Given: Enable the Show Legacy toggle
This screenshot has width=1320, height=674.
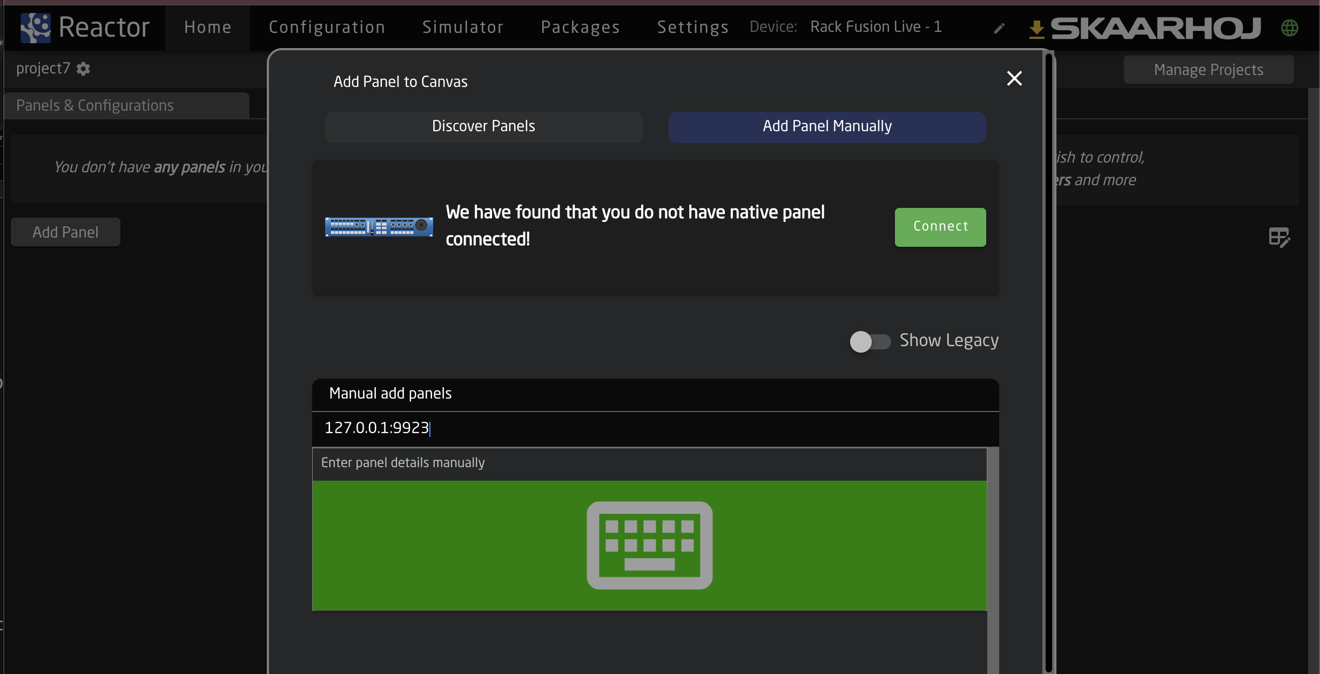Looking at the screenshot, I should 870,341.
